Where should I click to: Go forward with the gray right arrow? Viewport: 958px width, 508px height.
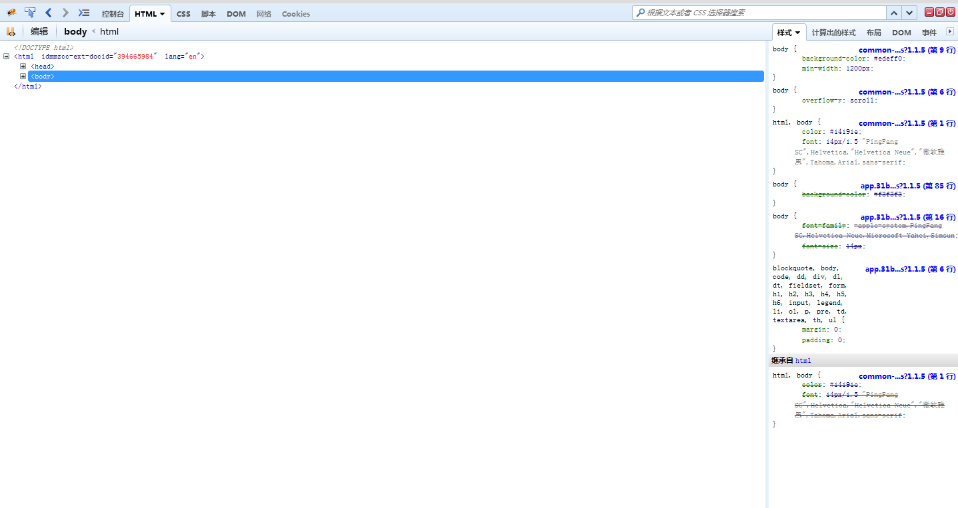pos(65,13)
